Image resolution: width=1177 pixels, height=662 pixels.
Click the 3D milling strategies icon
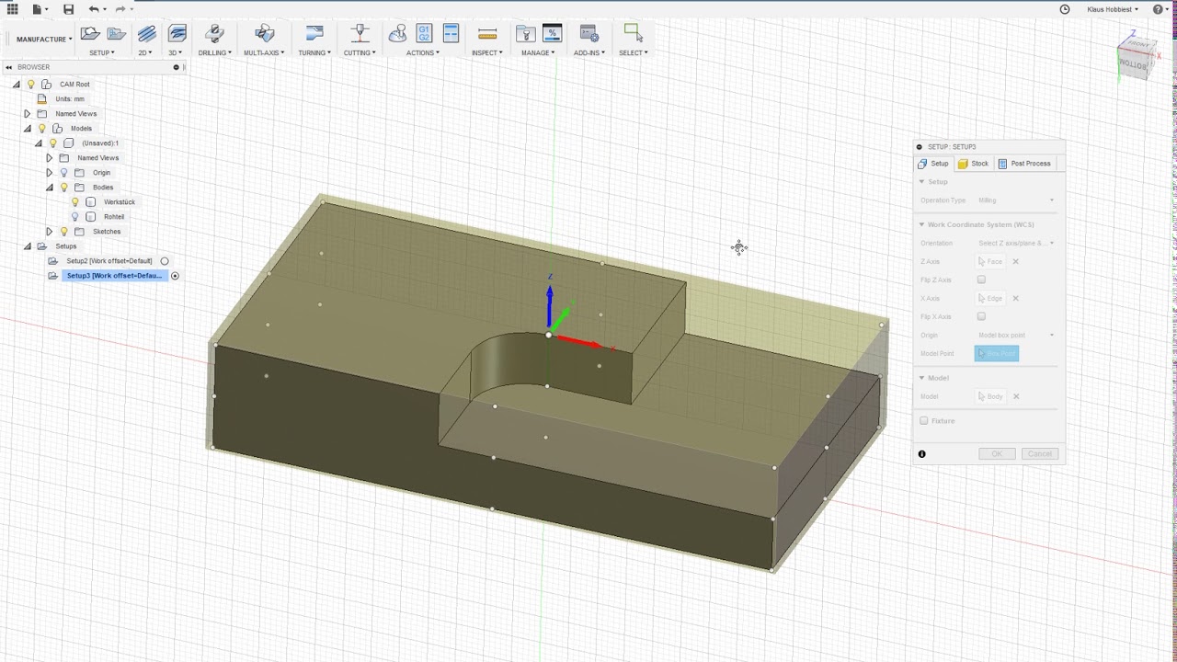tap(177, 34)
